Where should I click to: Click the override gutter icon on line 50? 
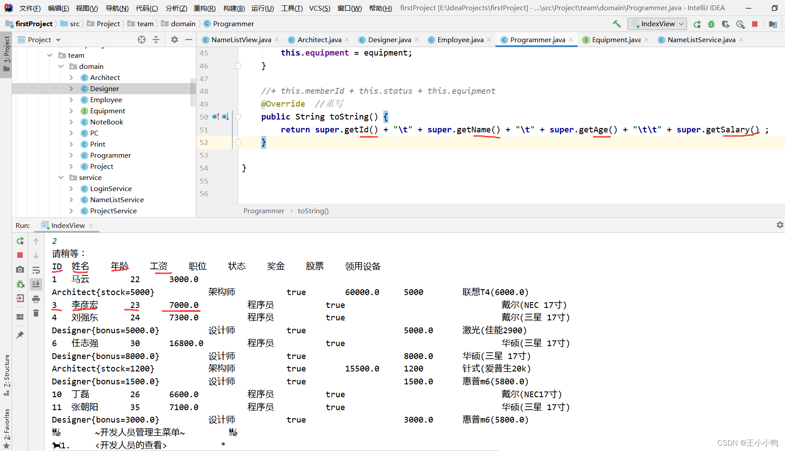click(x=216, y=116)
